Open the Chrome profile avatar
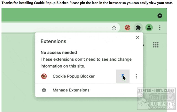 tap(149, 28)
